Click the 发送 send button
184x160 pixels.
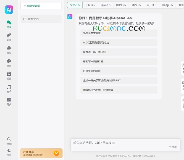[x=173, y=147]
